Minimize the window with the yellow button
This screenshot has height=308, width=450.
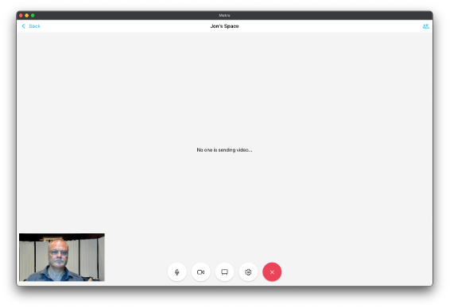coord(27,15)
